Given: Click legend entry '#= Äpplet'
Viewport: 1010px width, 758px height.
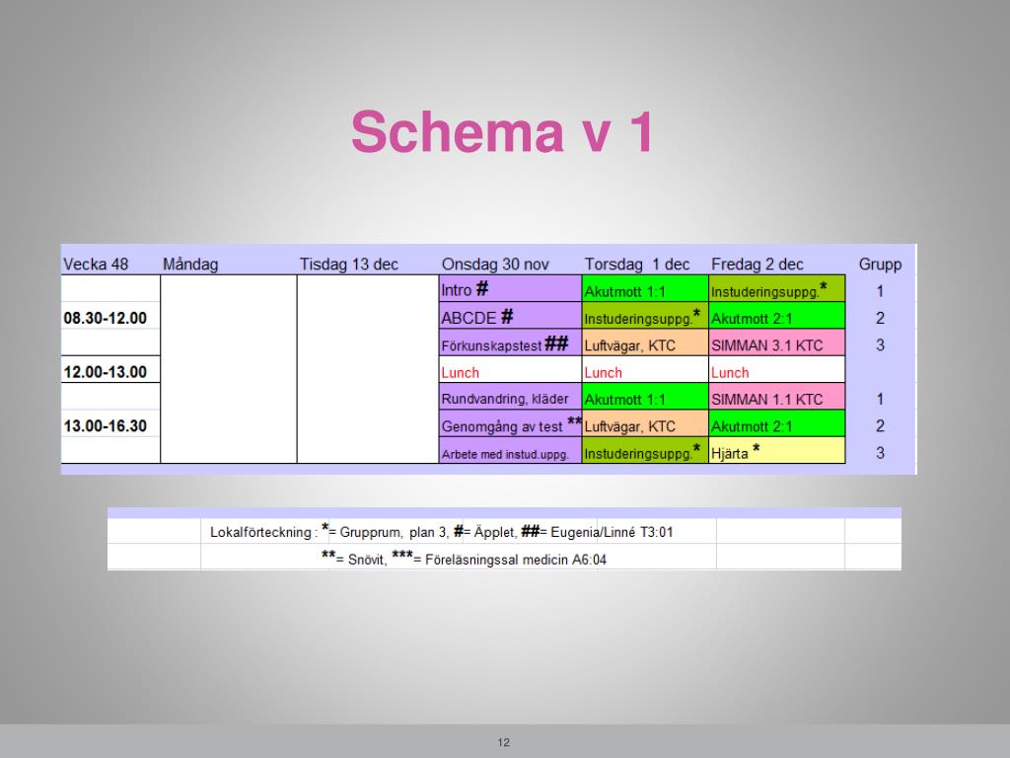Looking at the screenshot, I should (x=485, y=531).
